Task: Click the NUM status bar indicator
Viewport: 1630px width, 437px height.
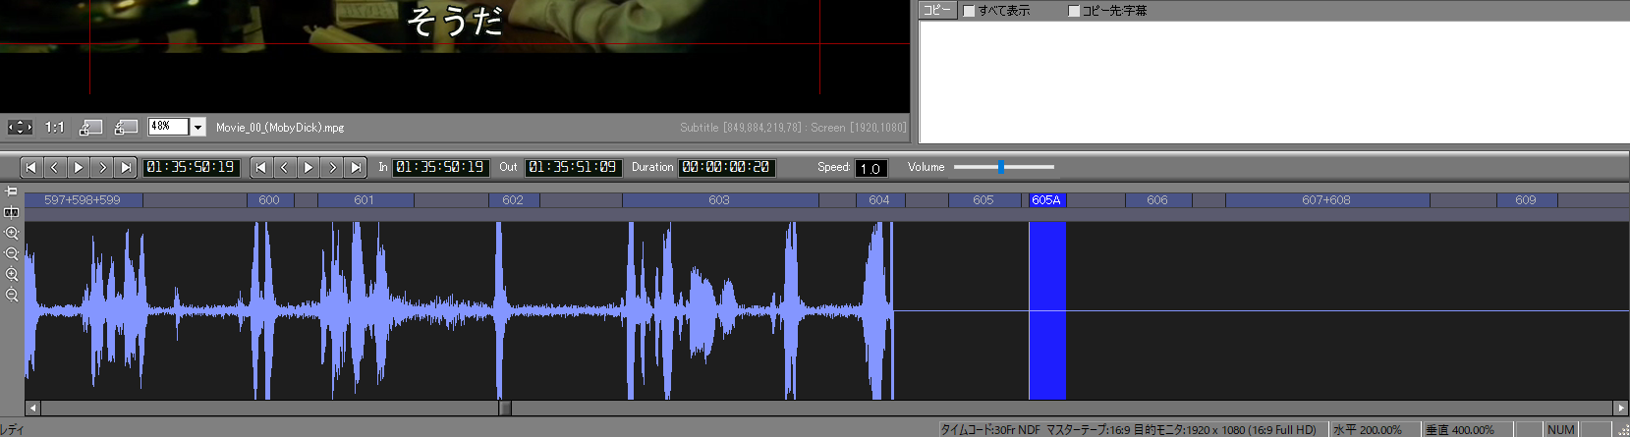Action: (x=1561, y=430)
